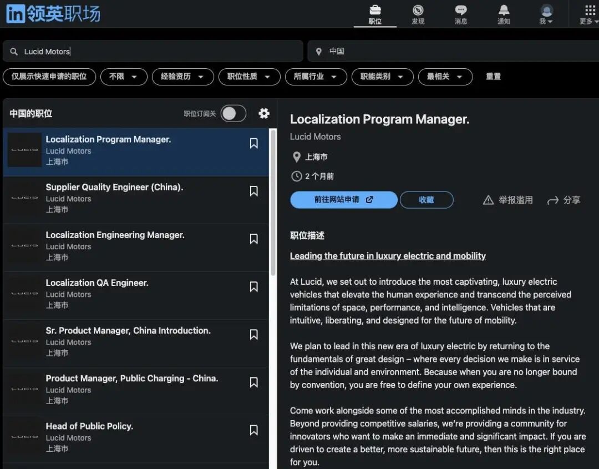599x469 pixels.
Task: Click the 中国的职位 heading
Action: tap(31, 114)
